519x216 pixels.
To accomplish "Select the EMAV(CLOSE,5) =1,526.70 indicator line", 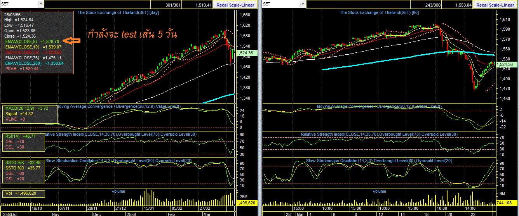I will 31,41.
